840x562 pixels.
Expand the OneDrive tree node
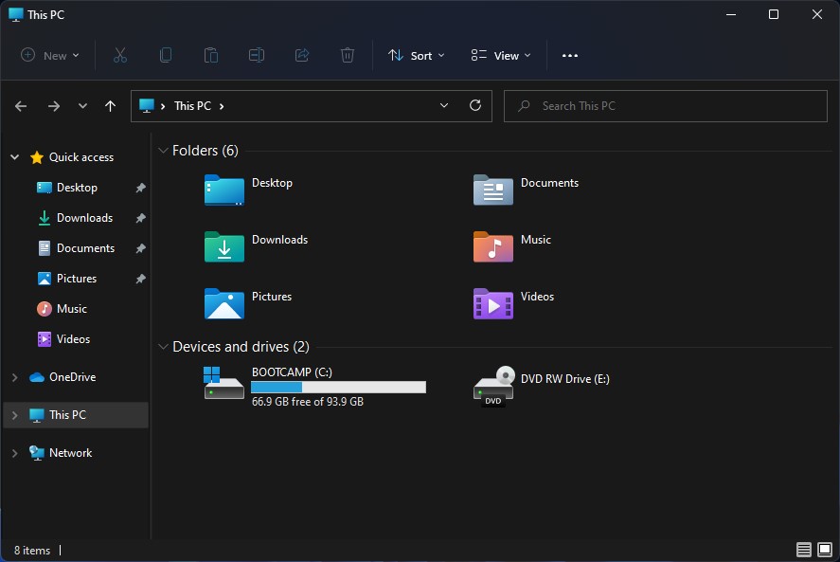[x=15, y=377]
